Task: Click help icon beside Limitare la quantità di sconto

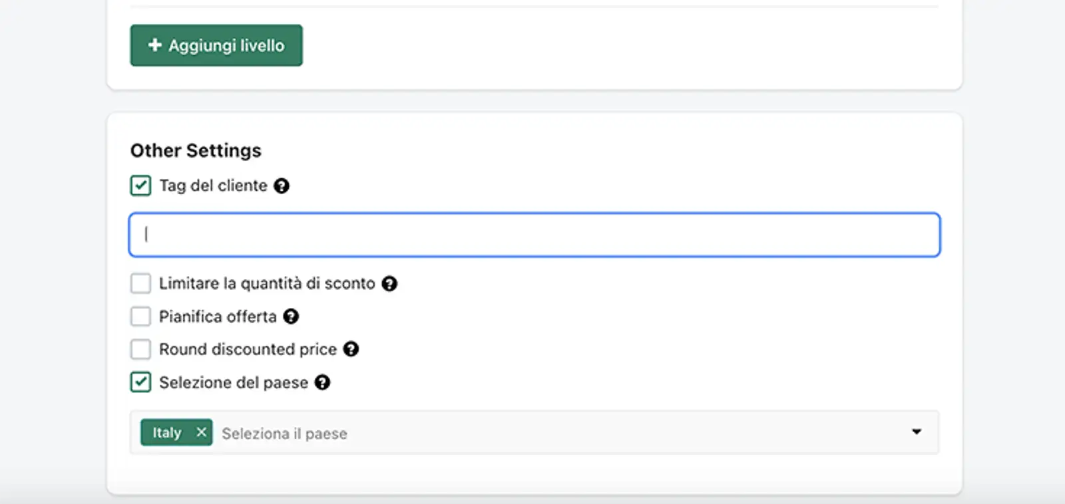Action: point(389,284)
